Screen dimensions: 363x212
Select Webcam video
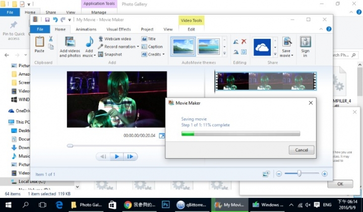click(x=115, y=39)
